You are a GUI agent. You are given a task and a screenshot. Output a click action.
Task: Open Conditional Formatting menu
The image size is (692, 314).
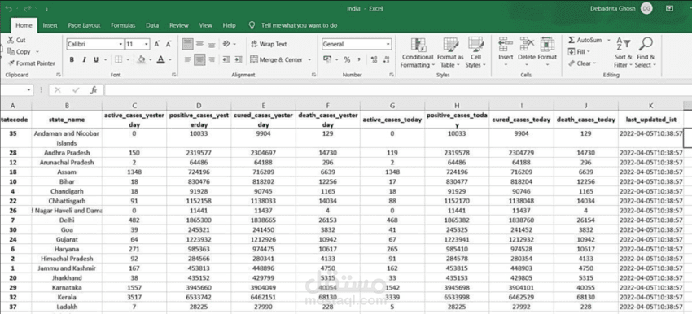pyautogui.click(x=417, y=53)
